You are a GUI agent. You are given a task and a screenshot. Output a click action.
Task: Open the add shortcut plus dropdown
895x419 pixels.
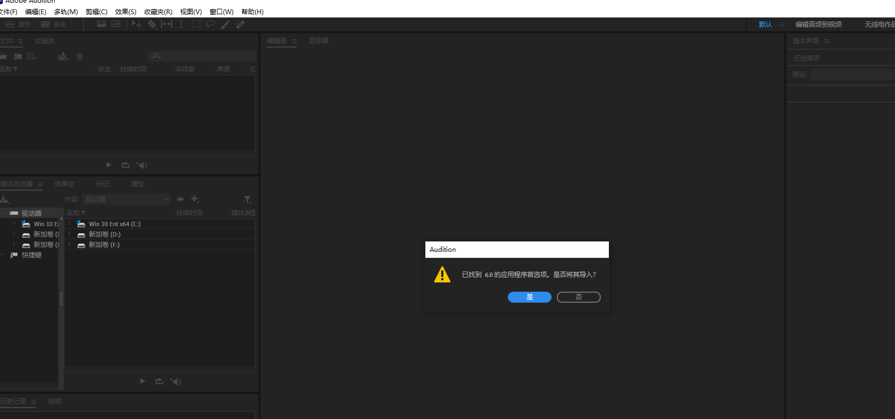[195, 199]
